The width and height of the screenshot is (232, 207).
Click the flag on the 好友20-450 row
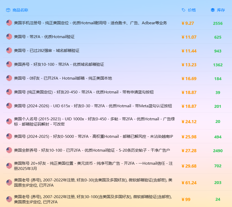pyautogui.click(x=9, y=92)
